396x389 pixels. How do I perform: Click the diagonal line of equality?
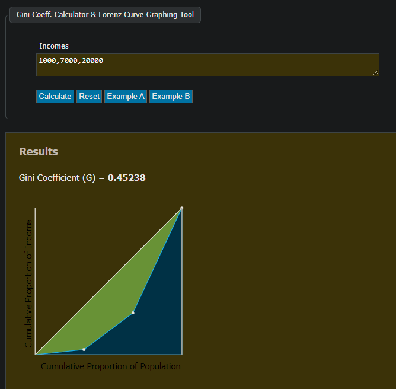(x=108, y=281)
